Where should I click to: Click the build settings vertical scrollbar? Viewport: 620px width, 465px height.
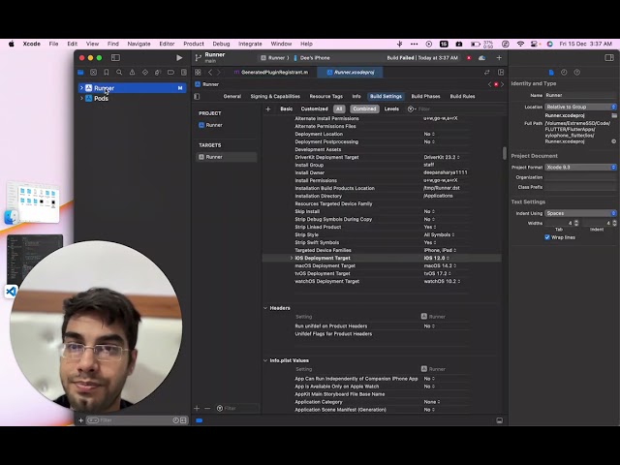click(505, 153)
